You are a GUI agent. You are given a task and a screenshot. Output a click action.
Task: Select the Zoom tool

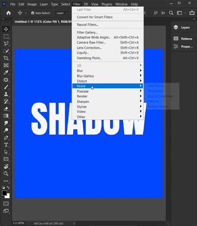point(6,173)
